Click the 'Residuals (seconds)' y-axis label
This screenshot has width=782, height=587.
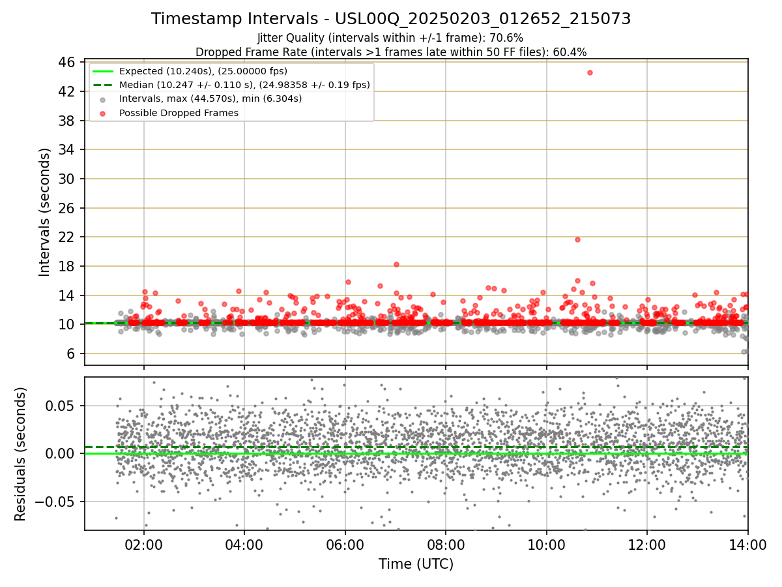pyautogui.click(x=21, y=454)
